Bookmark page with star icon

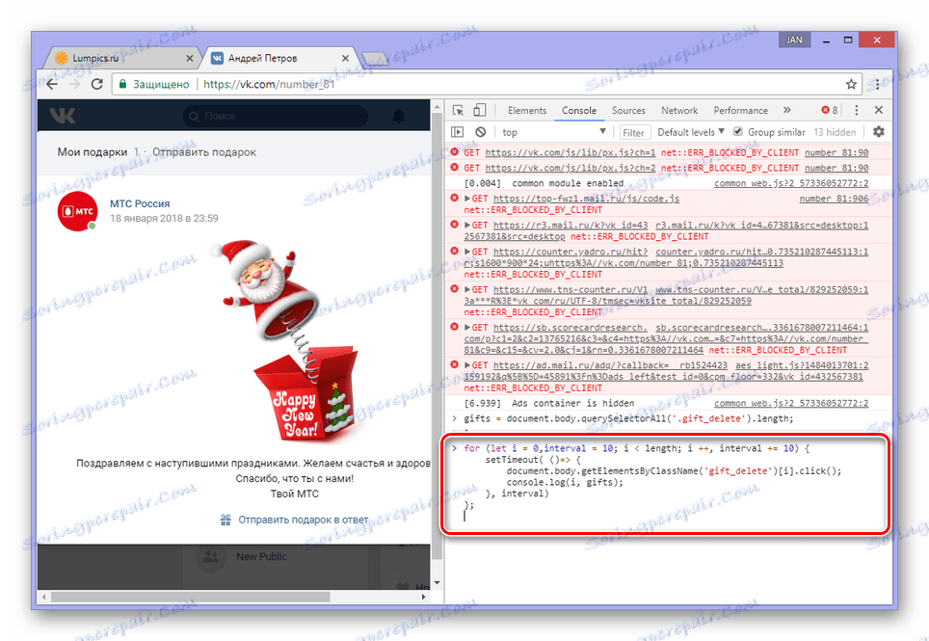(x=851, y=84)
